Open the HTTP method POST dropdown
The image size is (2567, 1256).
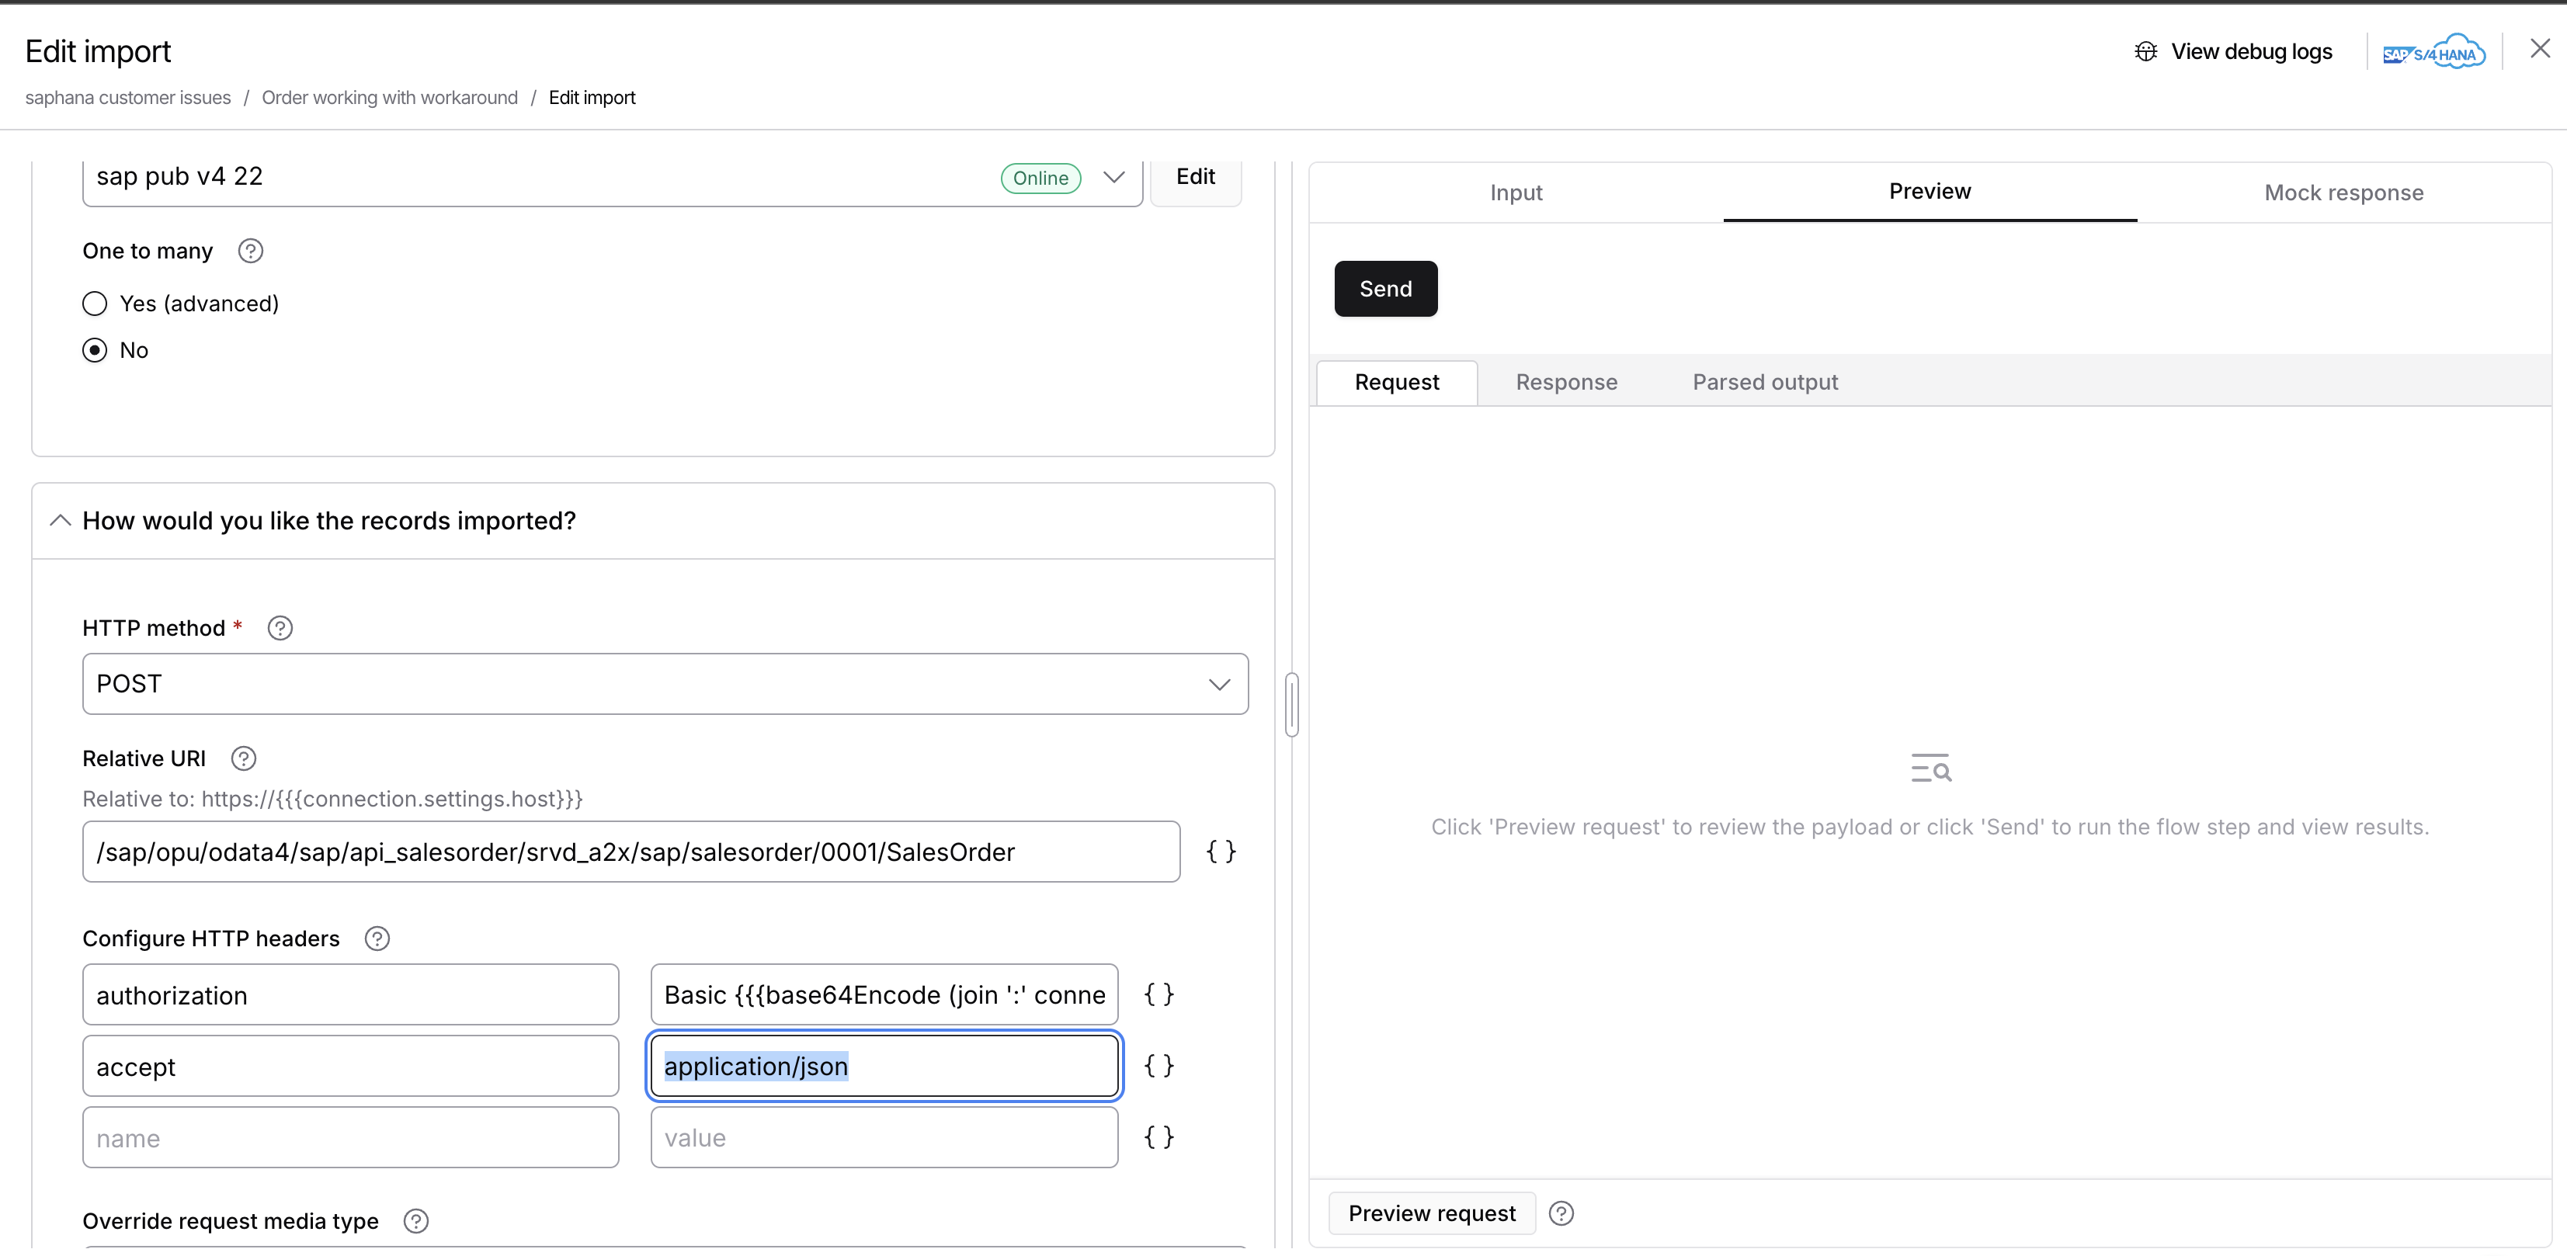click(x=665, y=683)
